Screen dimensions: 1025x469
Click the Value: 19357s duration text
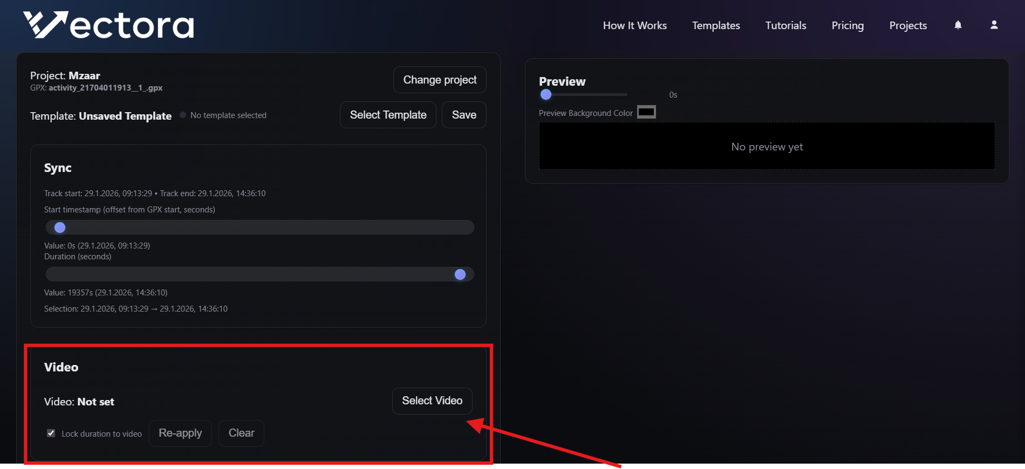click(106, 293)
